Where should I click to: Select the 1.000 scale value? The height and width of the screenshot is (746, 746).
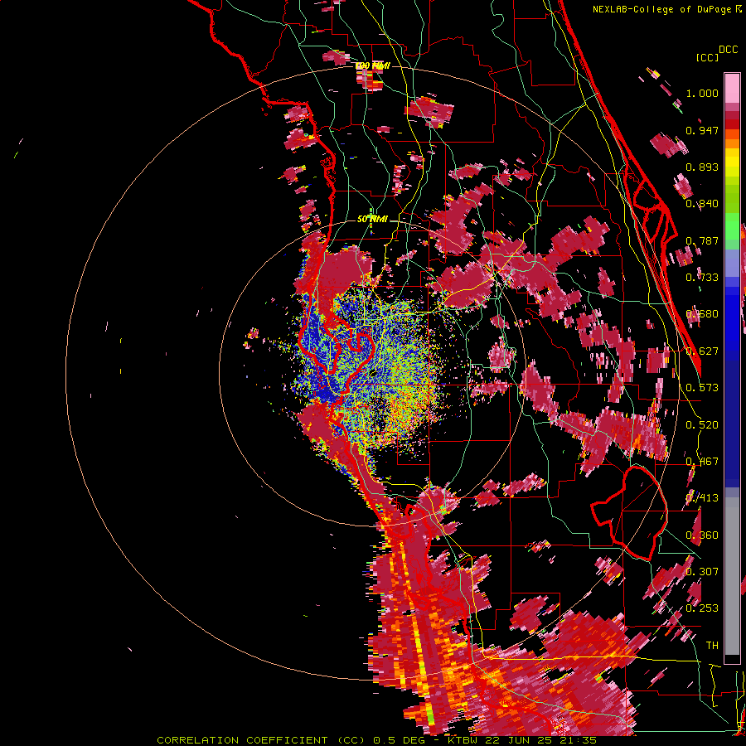tap(702, 93)
